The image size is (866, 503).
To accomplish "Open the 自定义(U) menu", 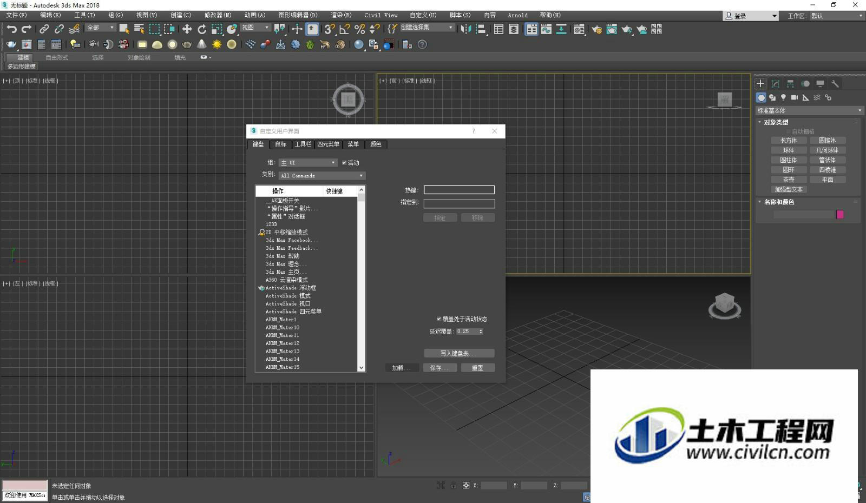I will click(423, 15).
